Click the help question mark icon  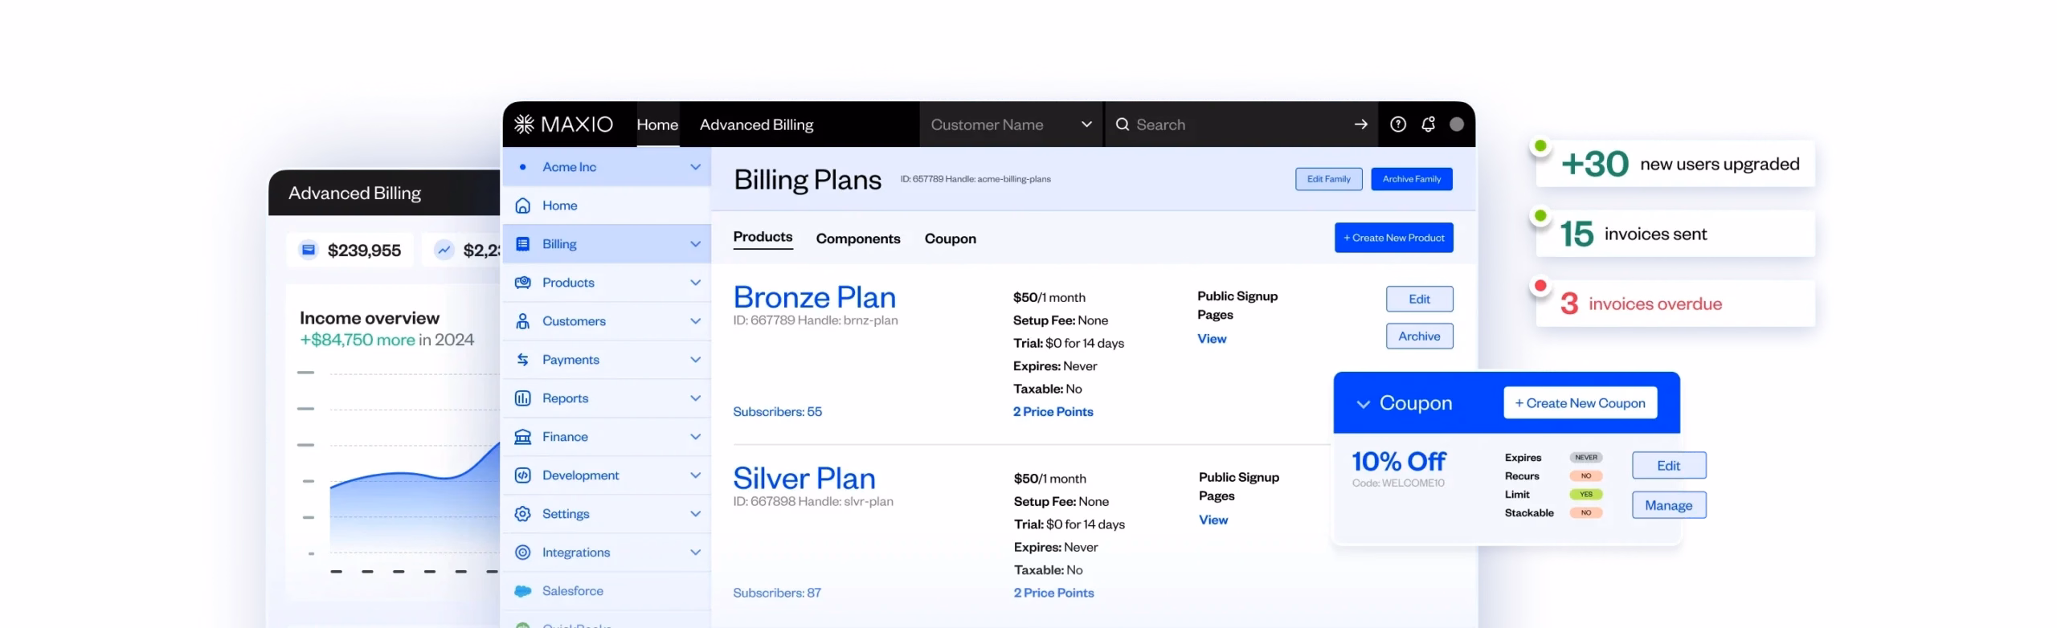1397,124
